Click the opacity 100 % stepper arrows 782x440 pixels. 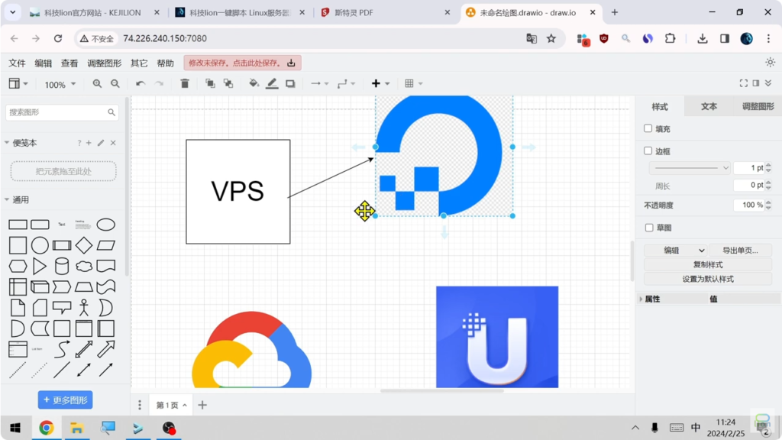[x=770, y=205]
